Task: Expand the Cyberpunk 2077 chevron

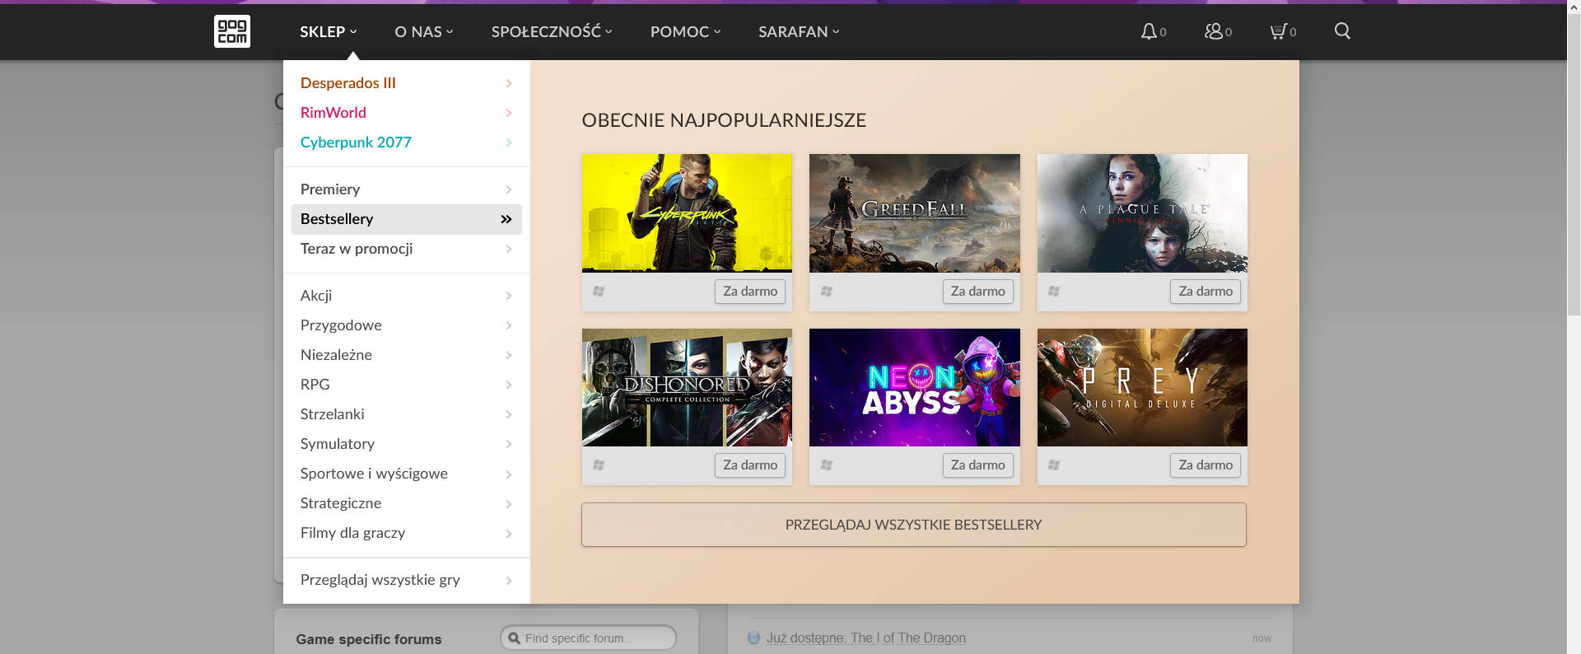Action: tap(508, 142)
